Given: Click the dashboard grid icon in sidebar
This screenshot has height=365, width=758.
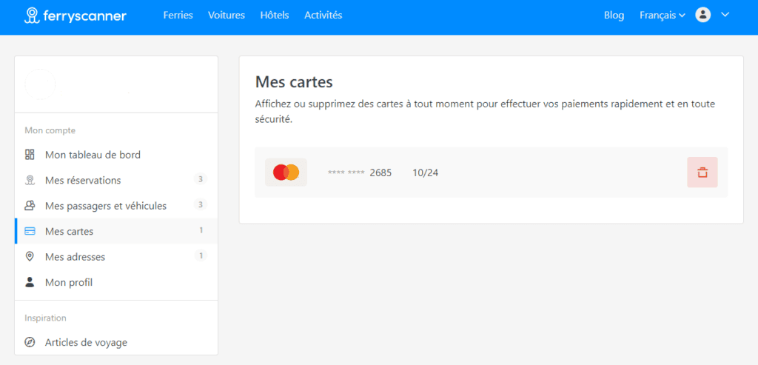Looking at the screenshot, I should coord(30,155).
